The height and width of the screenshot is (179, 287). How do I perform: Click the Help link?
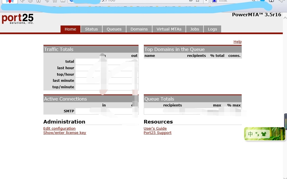(237, 41)
